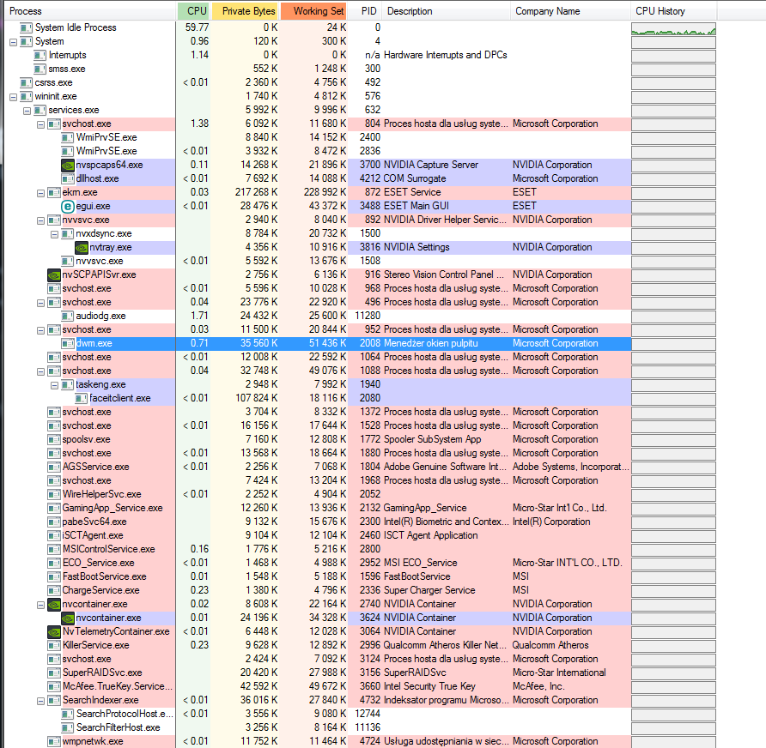Click the 'NVIDIA Capture Server' description
766x748 pixels.
[x=431, y=165]
